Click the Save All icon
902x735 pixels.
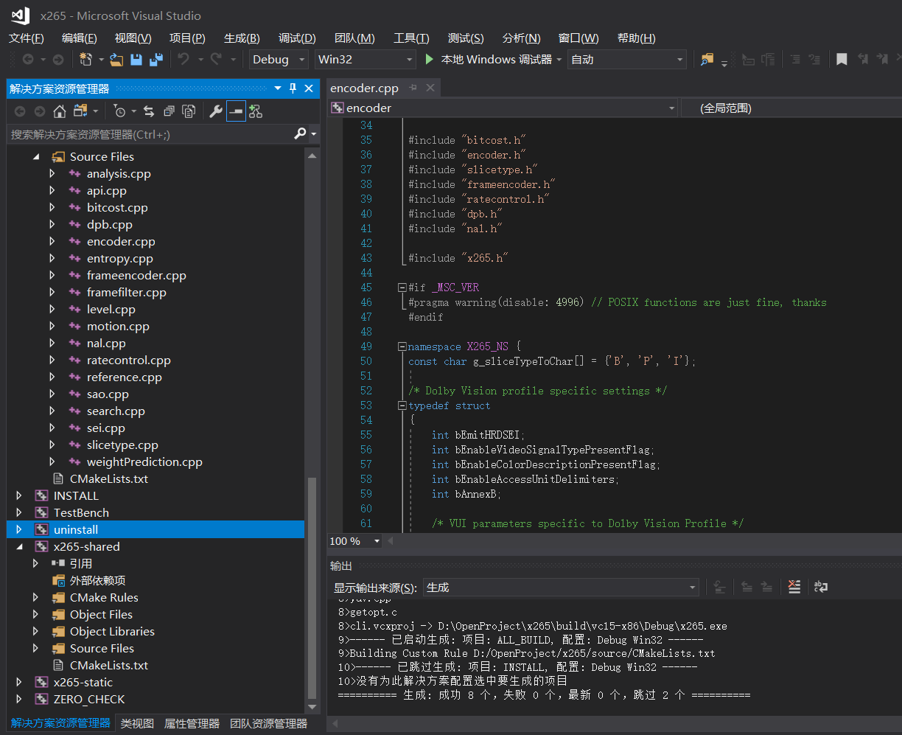pyautogui.click(x=156, y=60)
